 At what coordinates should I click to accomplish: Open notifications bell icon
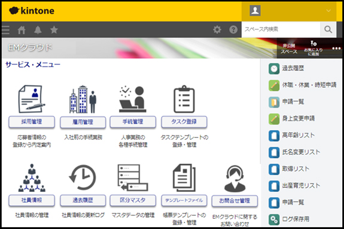pos(38,29)
